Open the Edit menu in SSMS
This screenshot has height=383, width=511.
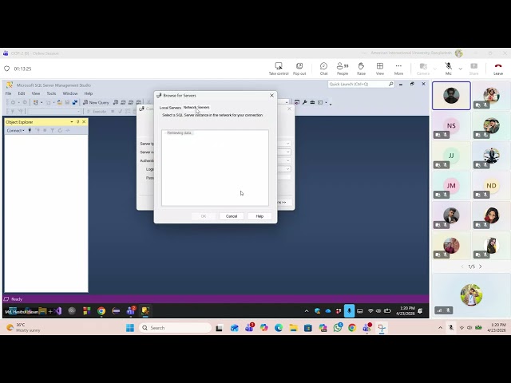[22, 93]
